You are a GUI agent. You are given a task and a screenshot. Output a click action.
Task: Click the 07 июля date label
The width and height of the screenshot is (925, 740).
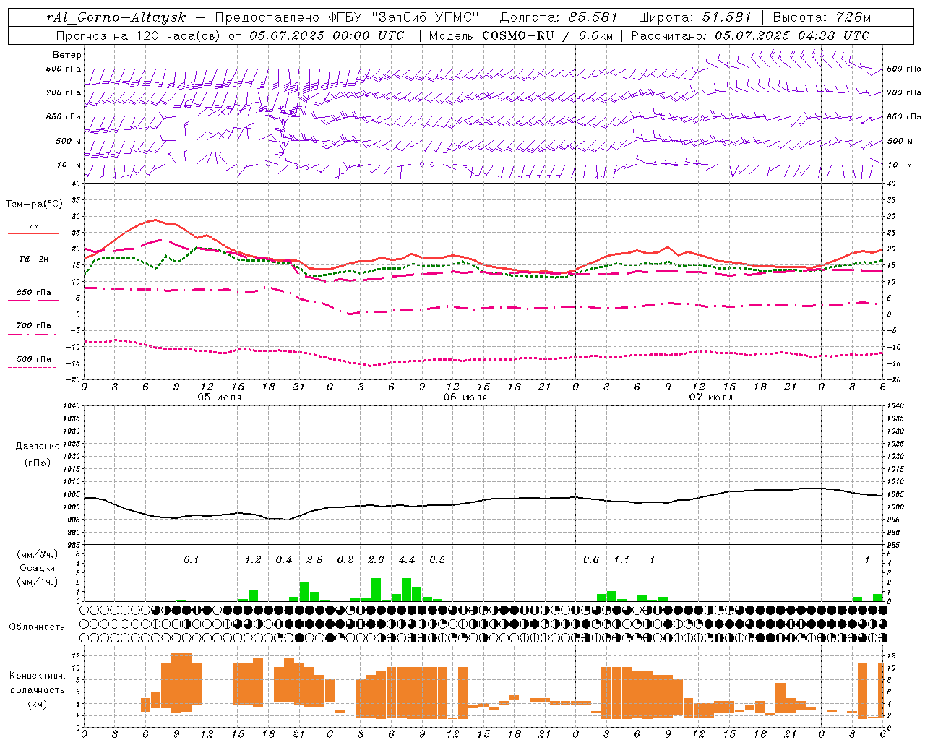[x=710, y=397]
